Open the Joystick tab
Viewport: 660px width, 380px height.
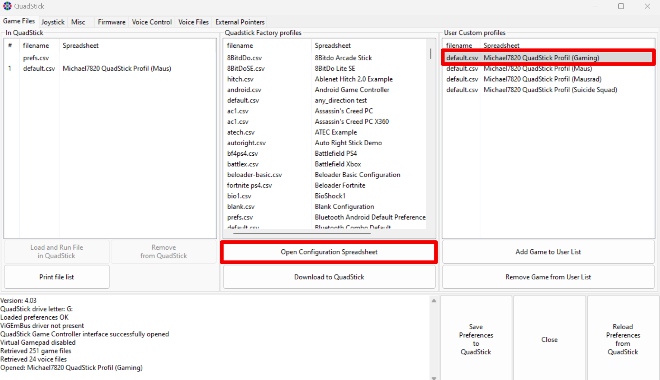click(x=53, y=22)
